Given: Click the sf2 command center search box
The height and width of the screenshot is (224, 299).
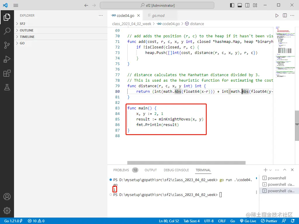Looking at the screenshot, I should (157, 5).
